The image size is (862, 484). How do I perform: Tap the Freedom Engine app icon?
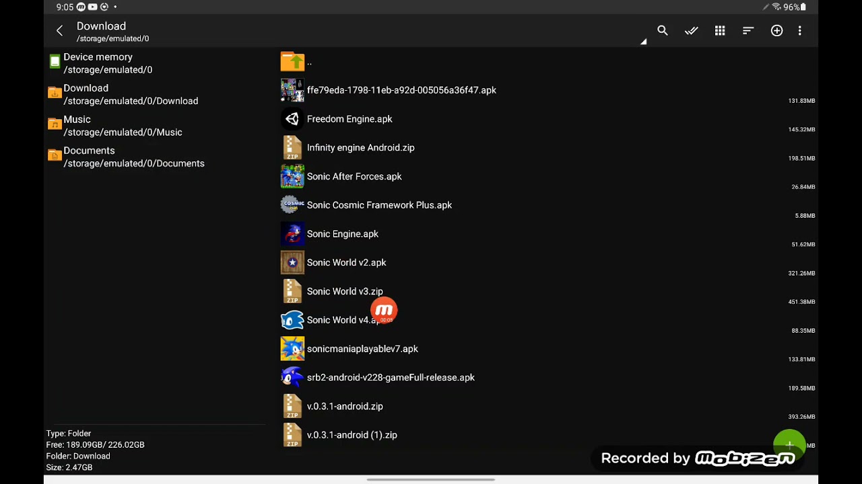click(292, 119)
